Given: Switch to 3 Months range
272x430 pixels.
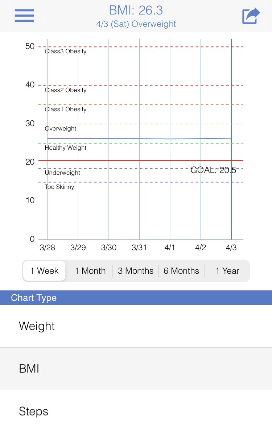Looking at the screenshot, I should (135, 271).
